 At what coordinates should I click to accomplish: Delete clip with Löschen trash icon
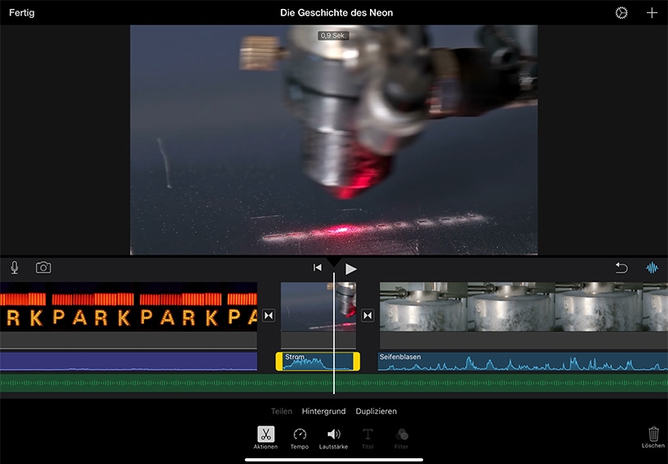coord(653,437)
